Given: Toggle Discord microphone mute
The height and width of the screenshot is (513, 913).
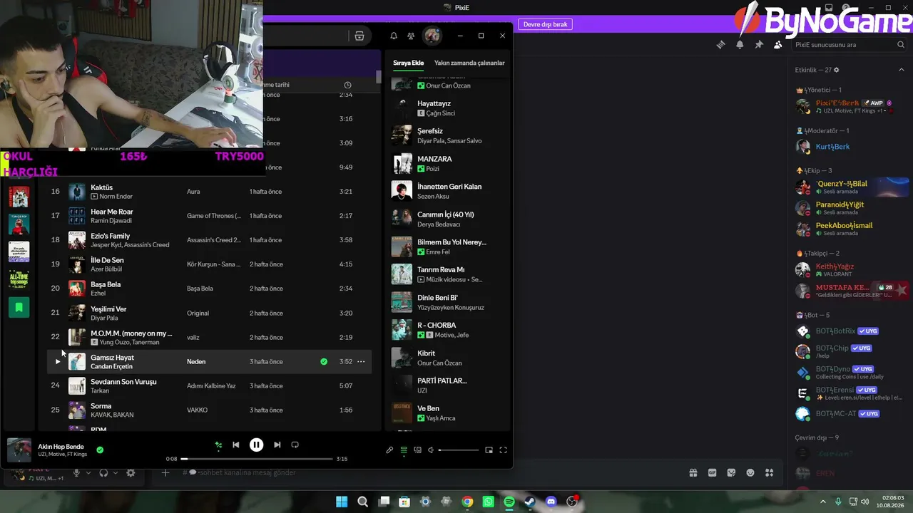Looking at the screenshot, I should [75, 472].
